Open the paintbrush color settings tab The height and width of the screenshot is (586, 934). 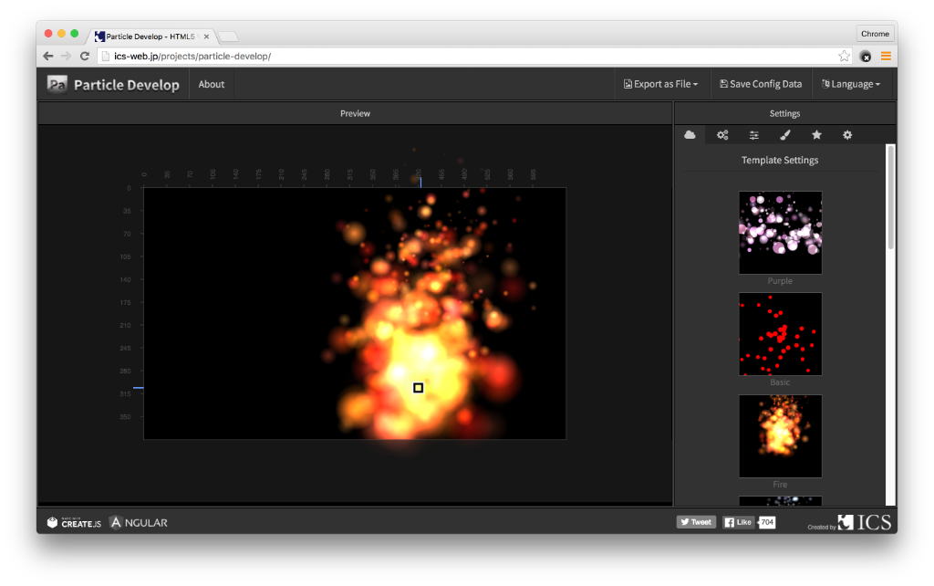point(785,135)
